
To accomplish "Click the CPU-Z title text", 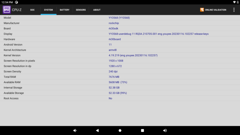I will click(17, 10).
